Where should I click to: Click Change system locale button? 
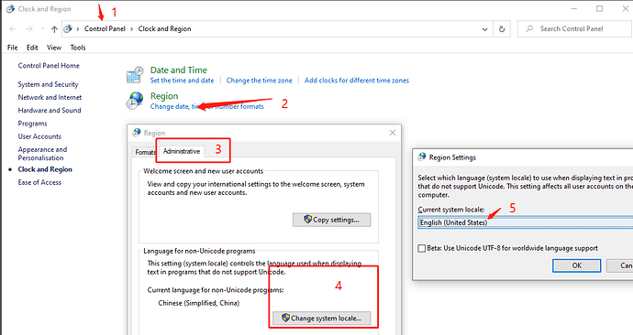coord(322,319)
